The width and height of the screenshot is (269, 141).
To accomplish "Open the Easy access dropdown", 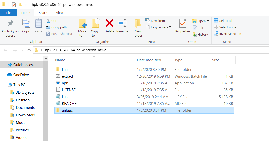I will click(158, 27).
